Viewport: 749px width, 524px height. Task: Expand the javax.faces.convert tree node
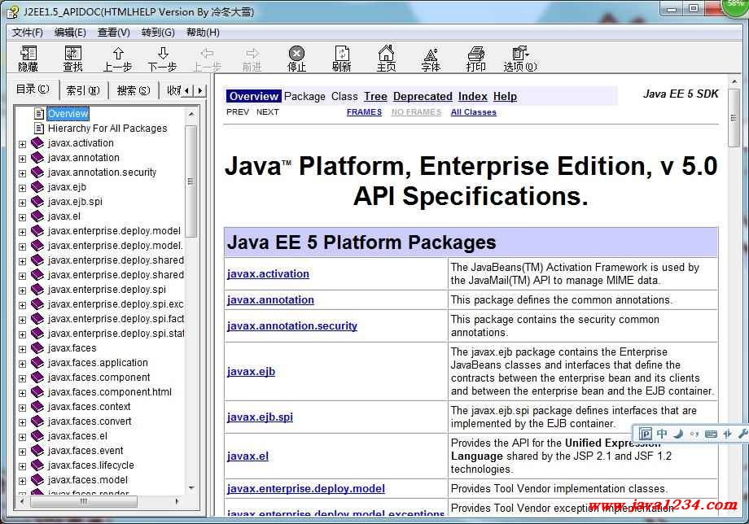coord(22,422)
